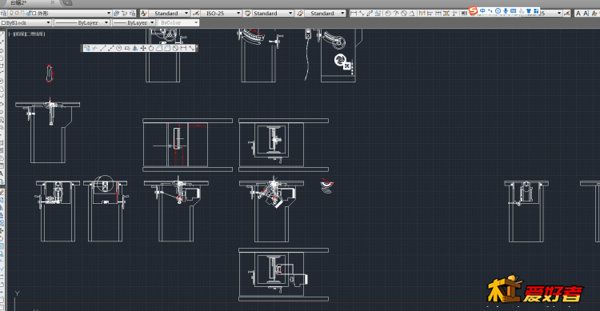Select the Mirror tool in floating toolbar
The image size is (600, 311).
(x=135, y=48)
